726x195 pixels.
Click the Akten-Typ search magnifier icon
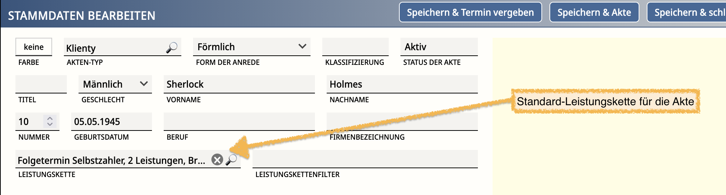pos(171,48)
